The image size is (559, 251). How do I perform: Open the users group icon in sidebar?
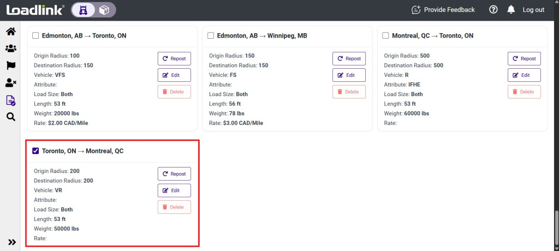pos(10,49)
